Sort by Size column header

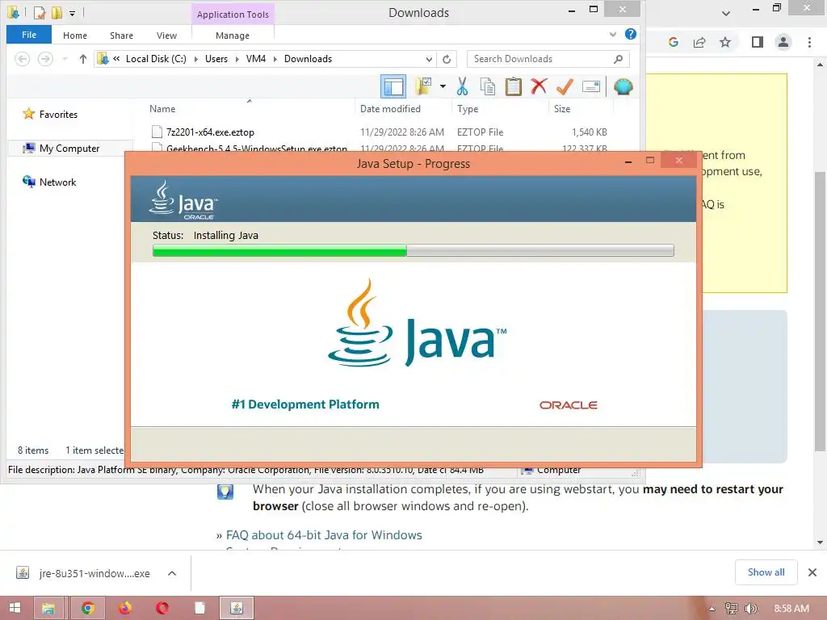[562, 109]
